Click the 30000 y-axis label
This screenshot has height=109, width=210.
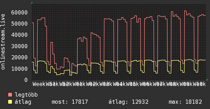click(19, 46)
